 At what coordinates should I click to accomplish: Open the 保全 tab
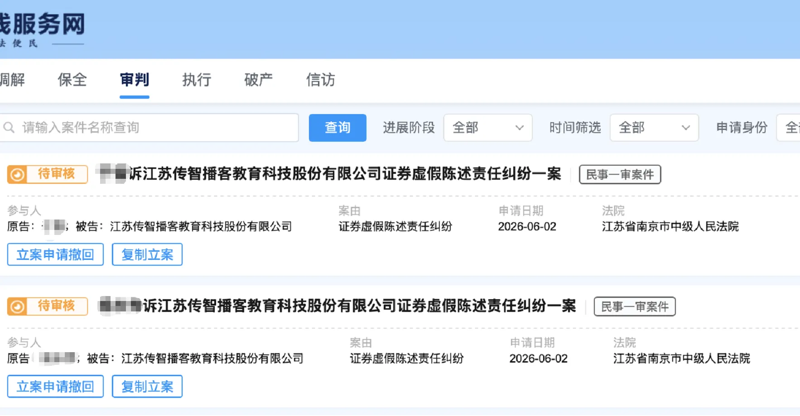72,80
